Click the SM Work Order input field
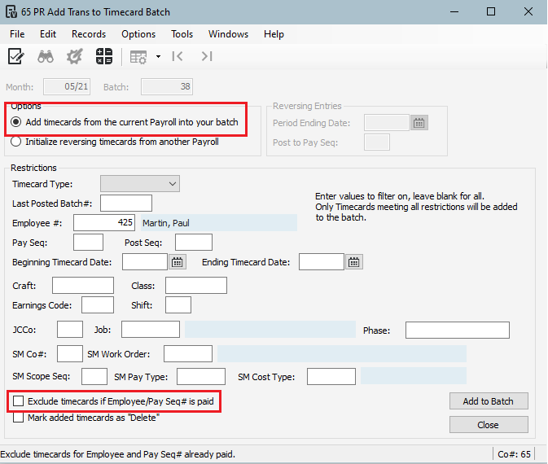Image resolution: width=548 pixels, height=464 pixels. pyautogui.click(x=188, y=353)
